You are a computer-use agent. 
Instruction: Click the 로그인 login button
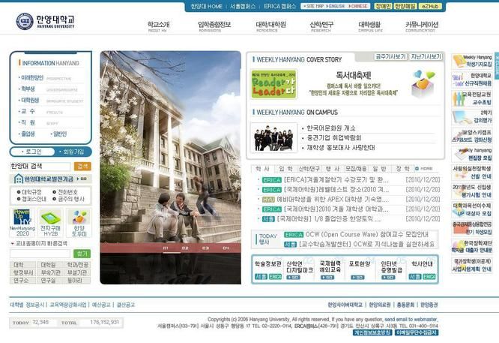click(x=32, y=152)
